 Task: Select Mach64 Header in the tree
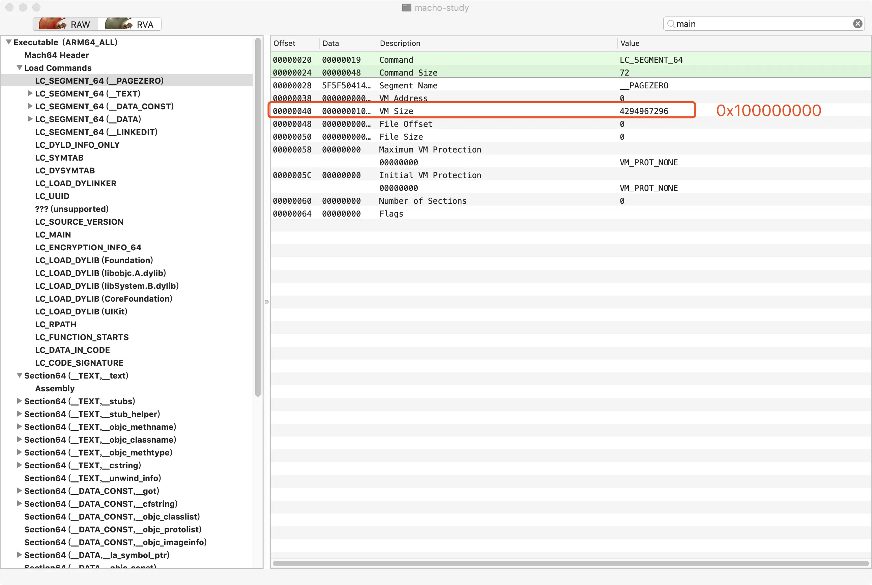57,55
